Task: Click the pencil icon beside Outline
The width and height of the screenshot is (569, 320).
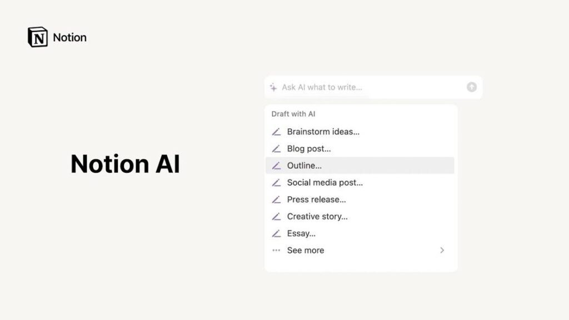Action: 276,165
